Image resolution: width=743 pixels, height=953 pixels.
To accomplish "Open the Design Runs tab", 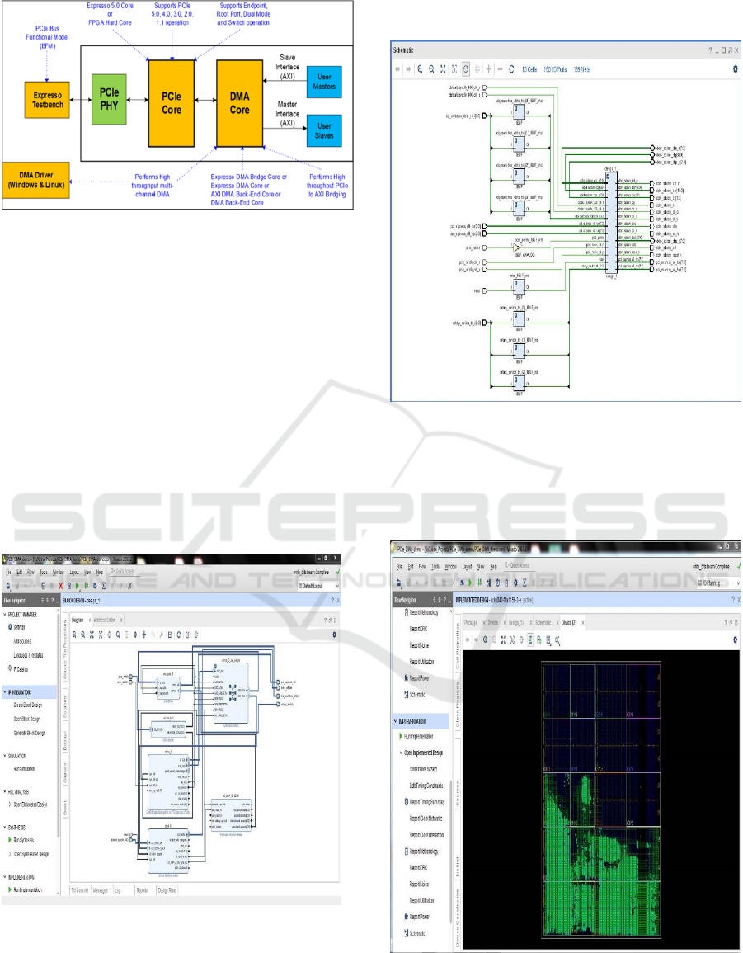I will 167,890.
